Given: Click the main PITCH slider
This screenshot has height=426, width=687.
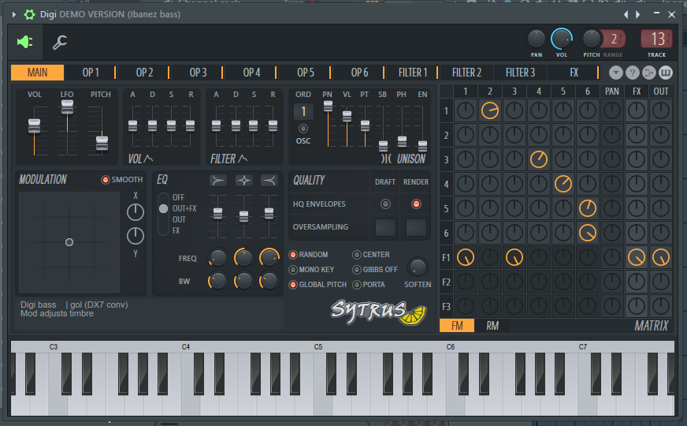Looking at the screenshot, I should [x=102, y=143].
